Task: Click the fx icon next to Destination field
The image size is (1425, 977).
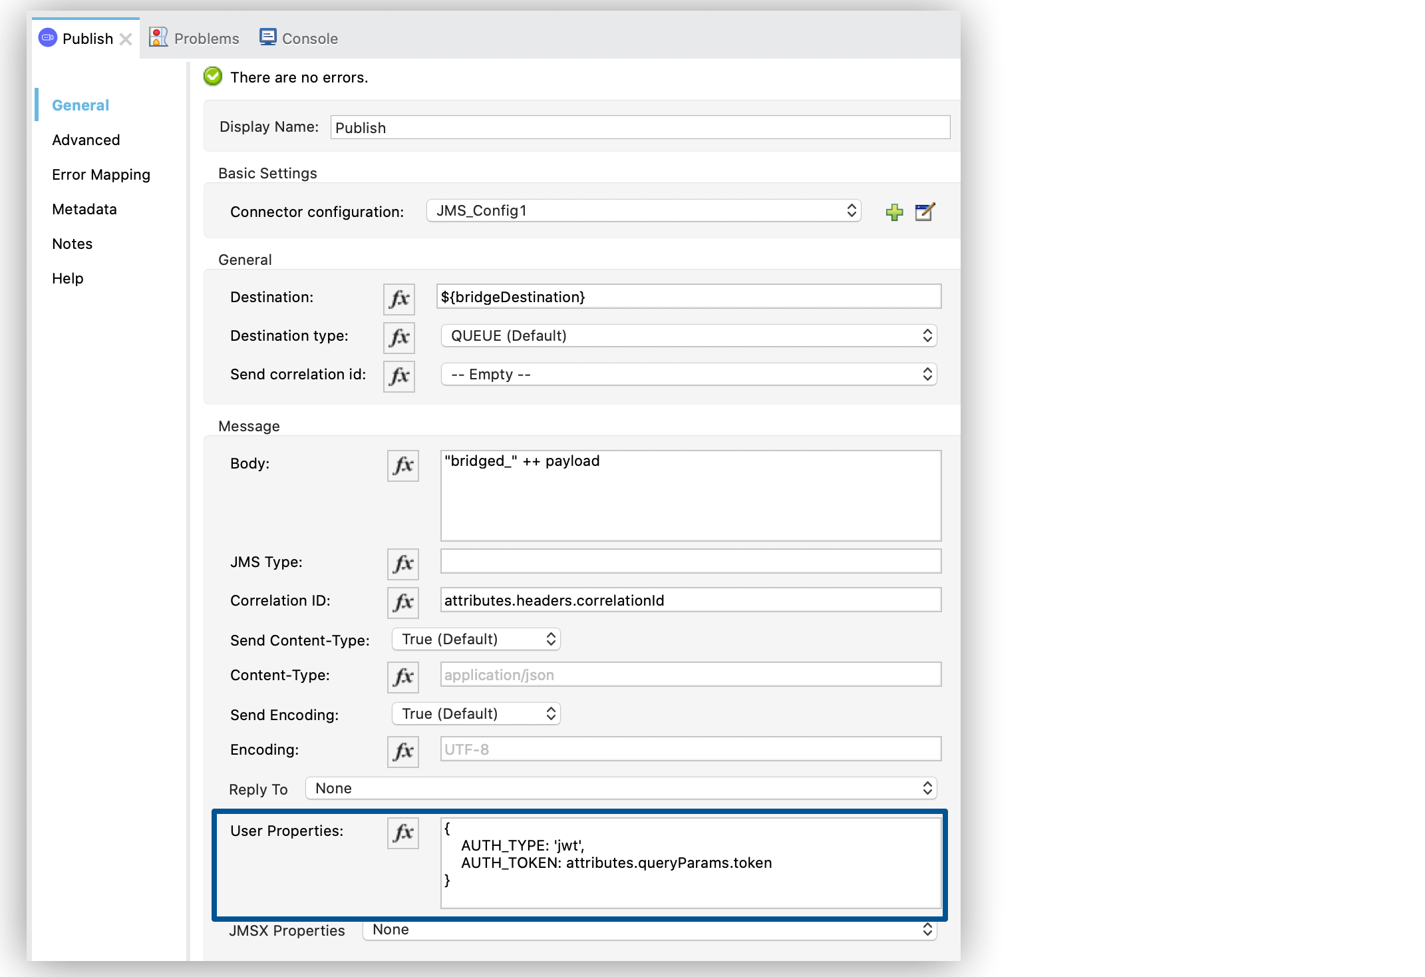Action: tap(400, 297)
